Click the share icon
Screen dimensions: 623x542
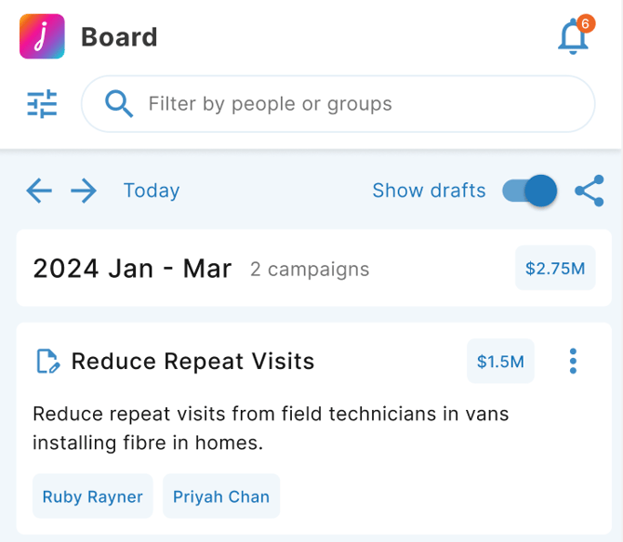[x=589, y=191]
